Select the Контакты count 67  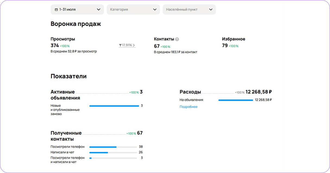click(157, 46)
